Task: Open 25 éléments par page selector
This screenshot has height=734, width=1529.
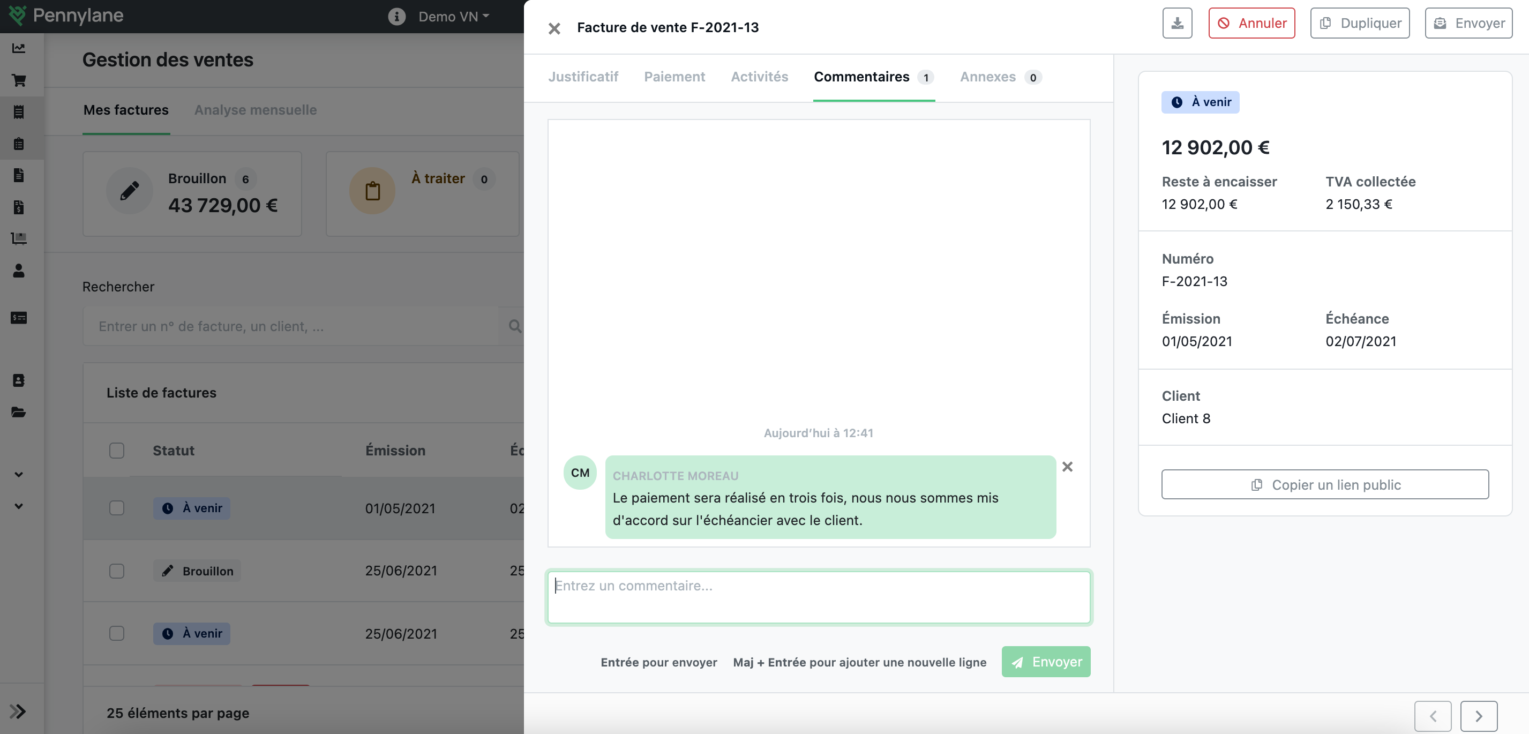Action: click(x=177, y=713)
